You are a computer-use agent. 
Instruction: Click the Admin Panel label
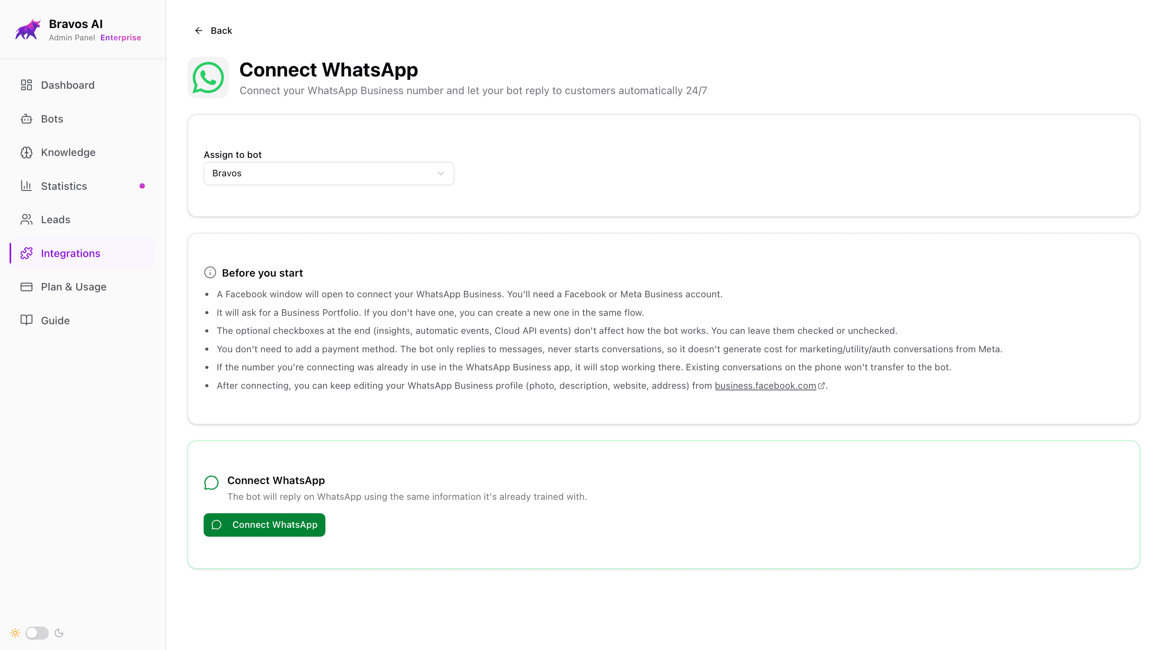coord(72,37)
